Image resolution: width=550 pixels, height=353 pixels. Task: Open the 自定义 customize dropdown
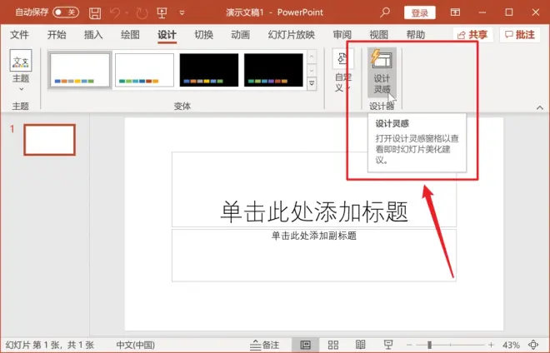point(342,72)
